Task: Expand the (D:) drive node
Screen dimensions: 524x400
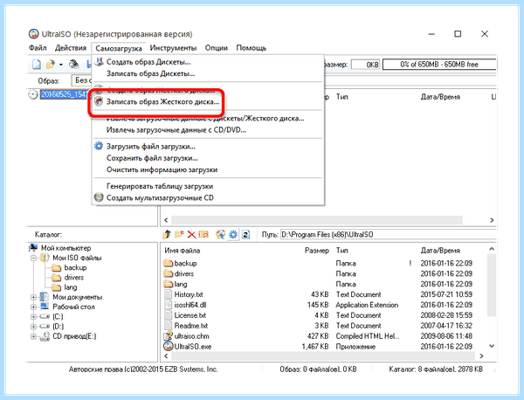Action: pos(33,327)
